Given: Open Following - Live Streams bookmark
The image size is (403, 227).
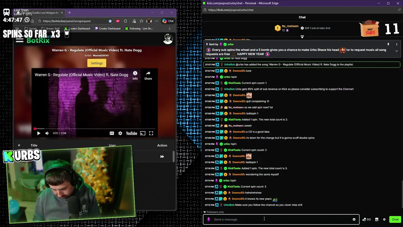Looking at the screenshot, I should tap(139, 28).
